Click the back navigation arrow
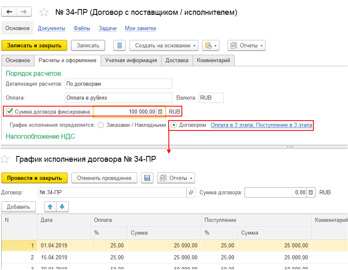 click(9, 12)
